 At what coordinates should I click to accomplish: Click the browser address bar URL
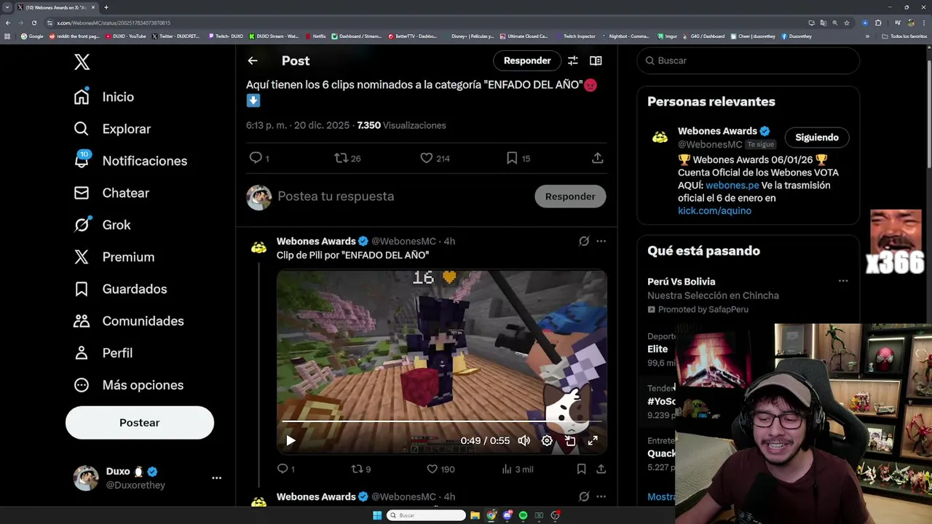pos(114,23)
